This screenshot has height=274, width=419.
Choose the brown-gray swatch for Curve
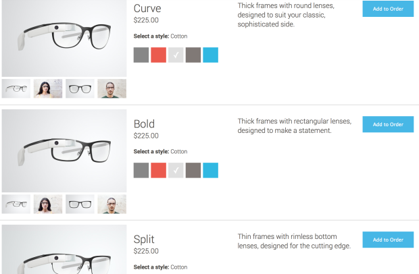tap(193, 55)
